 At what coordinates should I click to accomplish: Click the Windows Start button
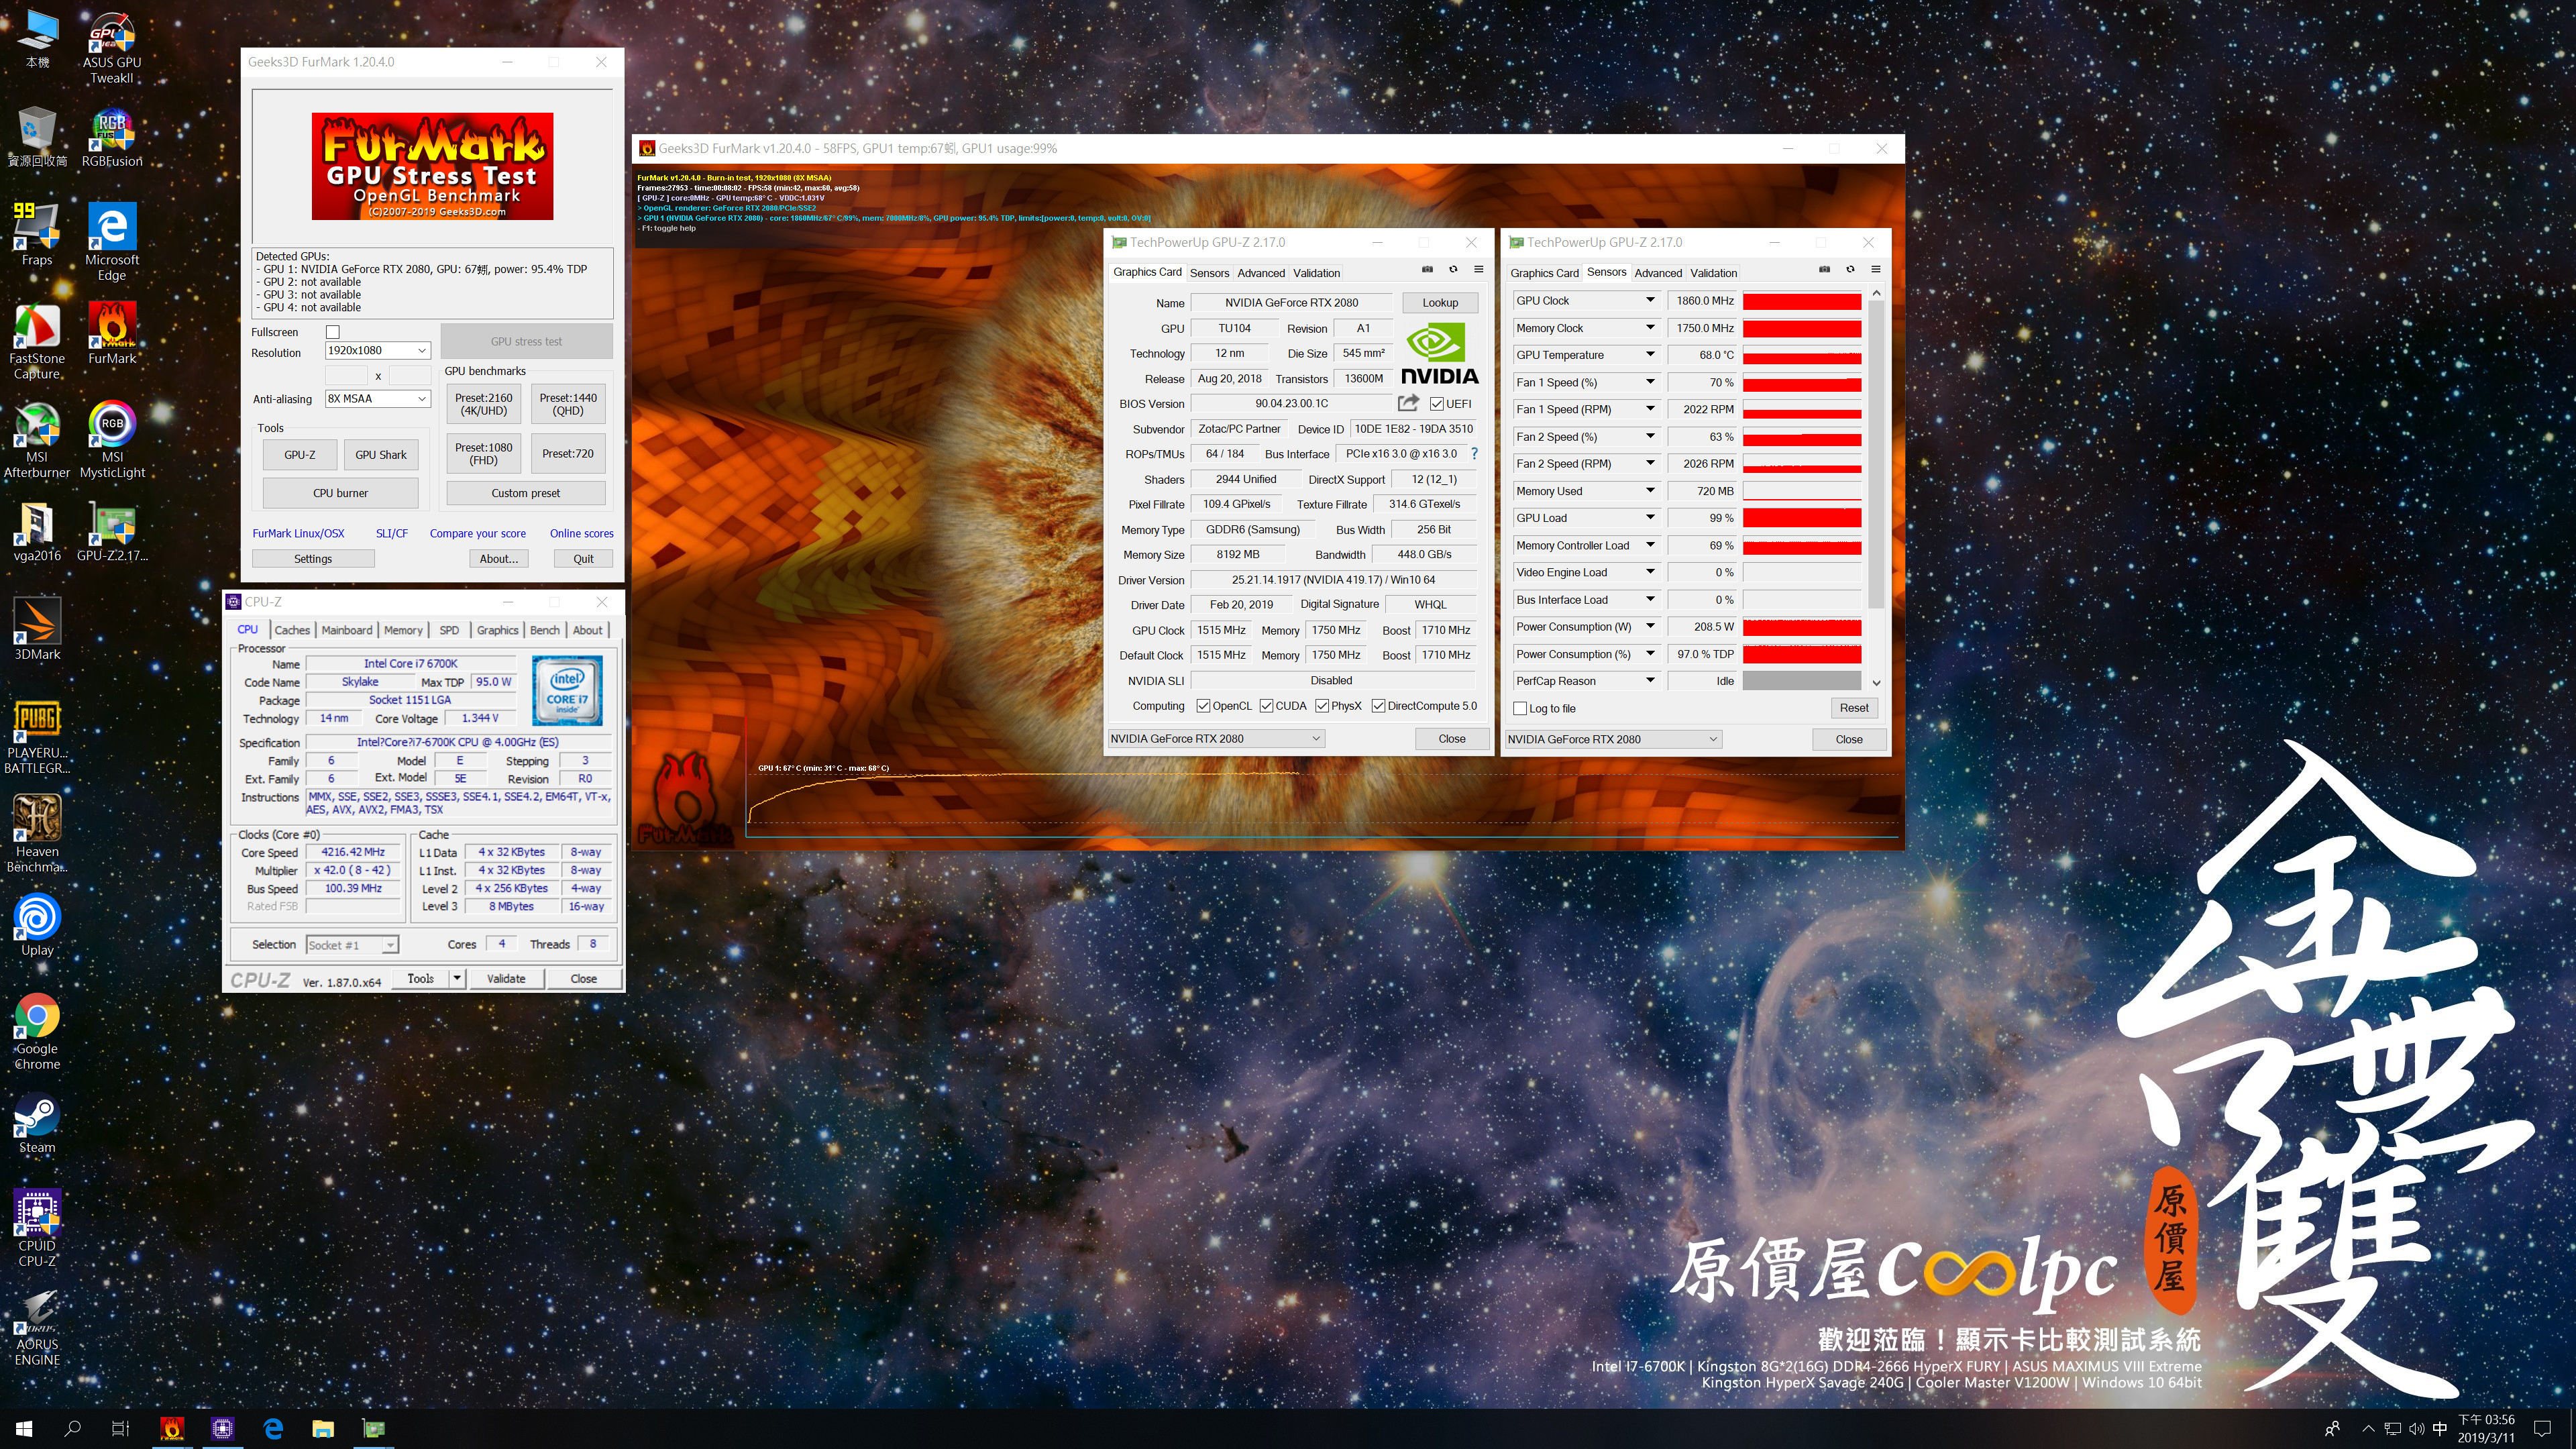[24, 1429]
